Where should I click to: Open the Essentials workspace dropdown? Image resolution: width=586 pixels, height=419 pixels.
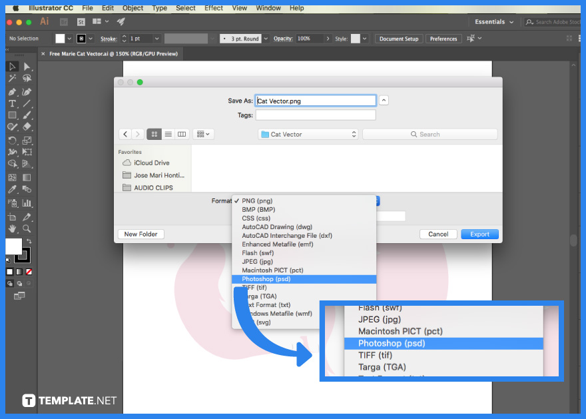(x=493, y=21)
